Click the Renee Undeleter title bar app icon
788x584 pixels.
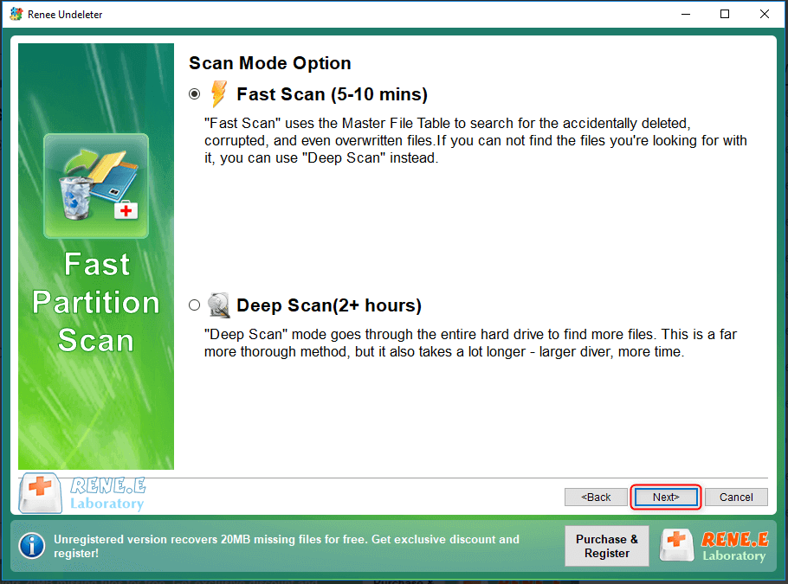tap(16, 15)
